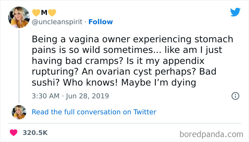Image resolution: width=249 pixels, height=142 pixels.
Task: Click the 3:30 AM time text
Action: (46, 96)
